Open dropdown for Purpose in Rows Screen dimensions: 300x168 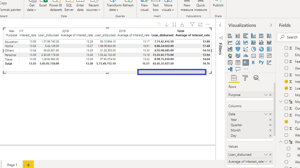(266, 95)
